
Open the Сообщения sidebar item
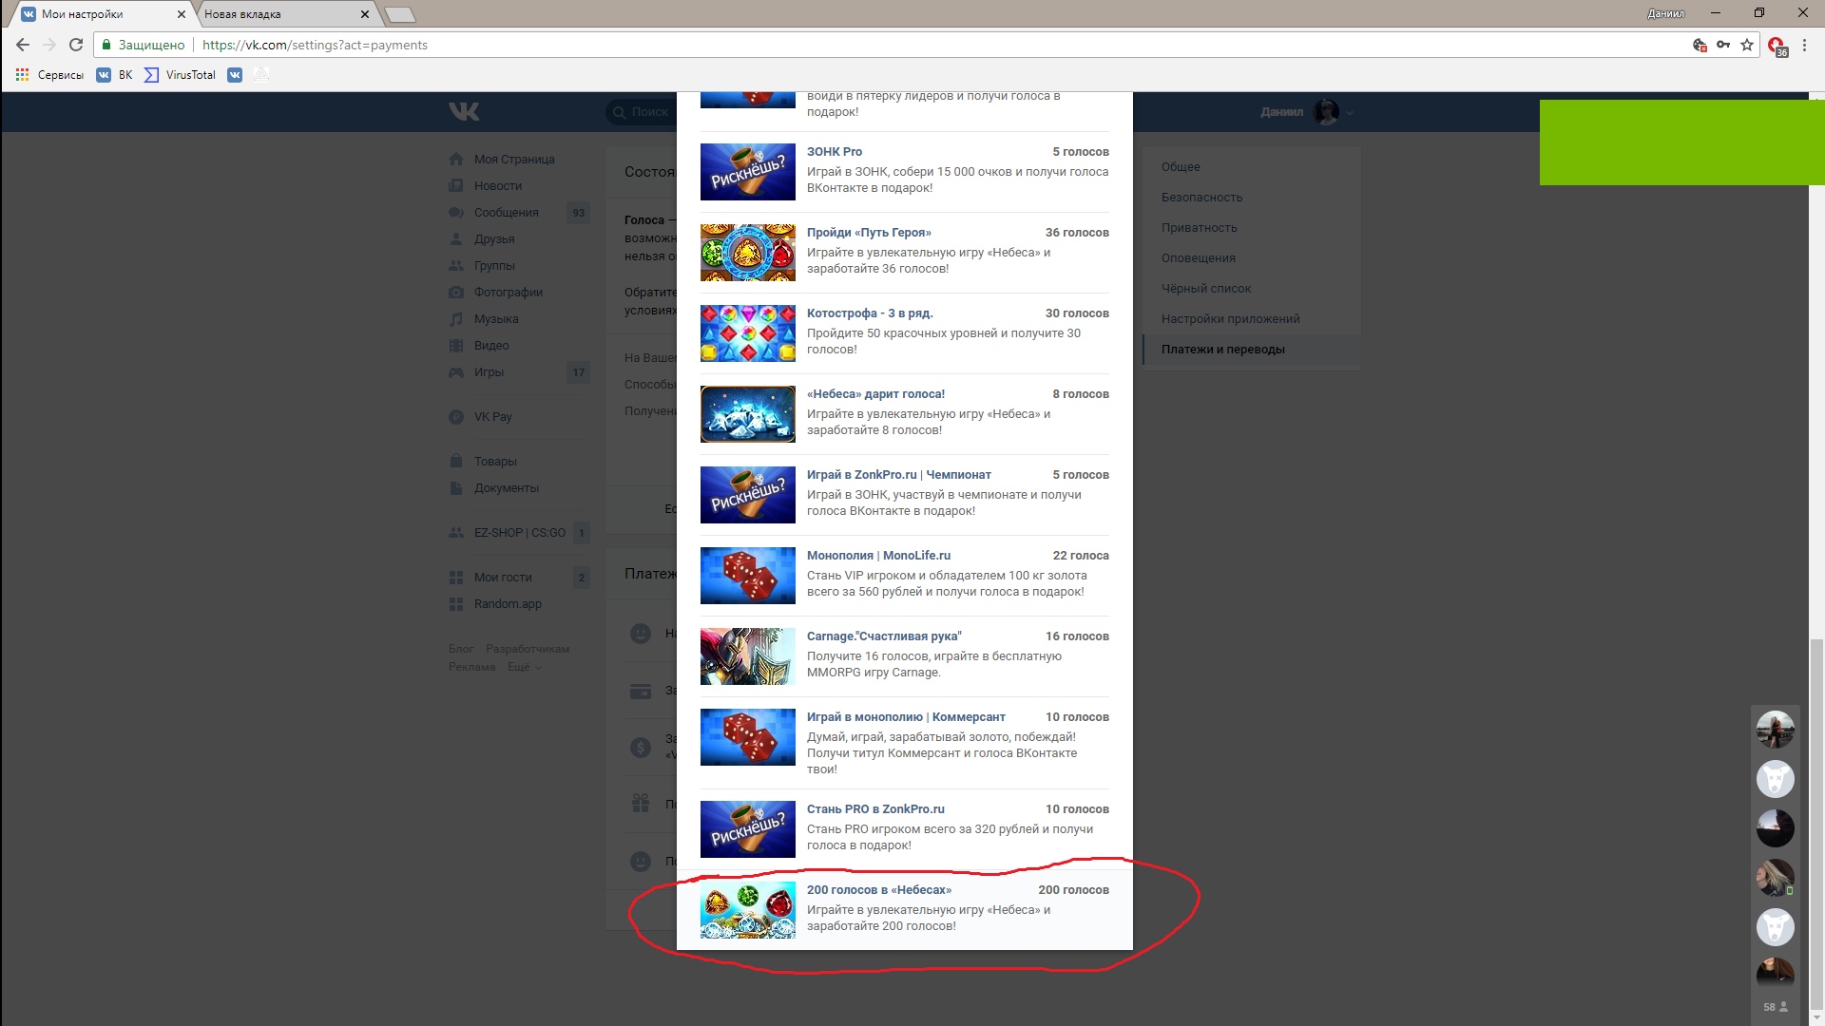[506, 213]
